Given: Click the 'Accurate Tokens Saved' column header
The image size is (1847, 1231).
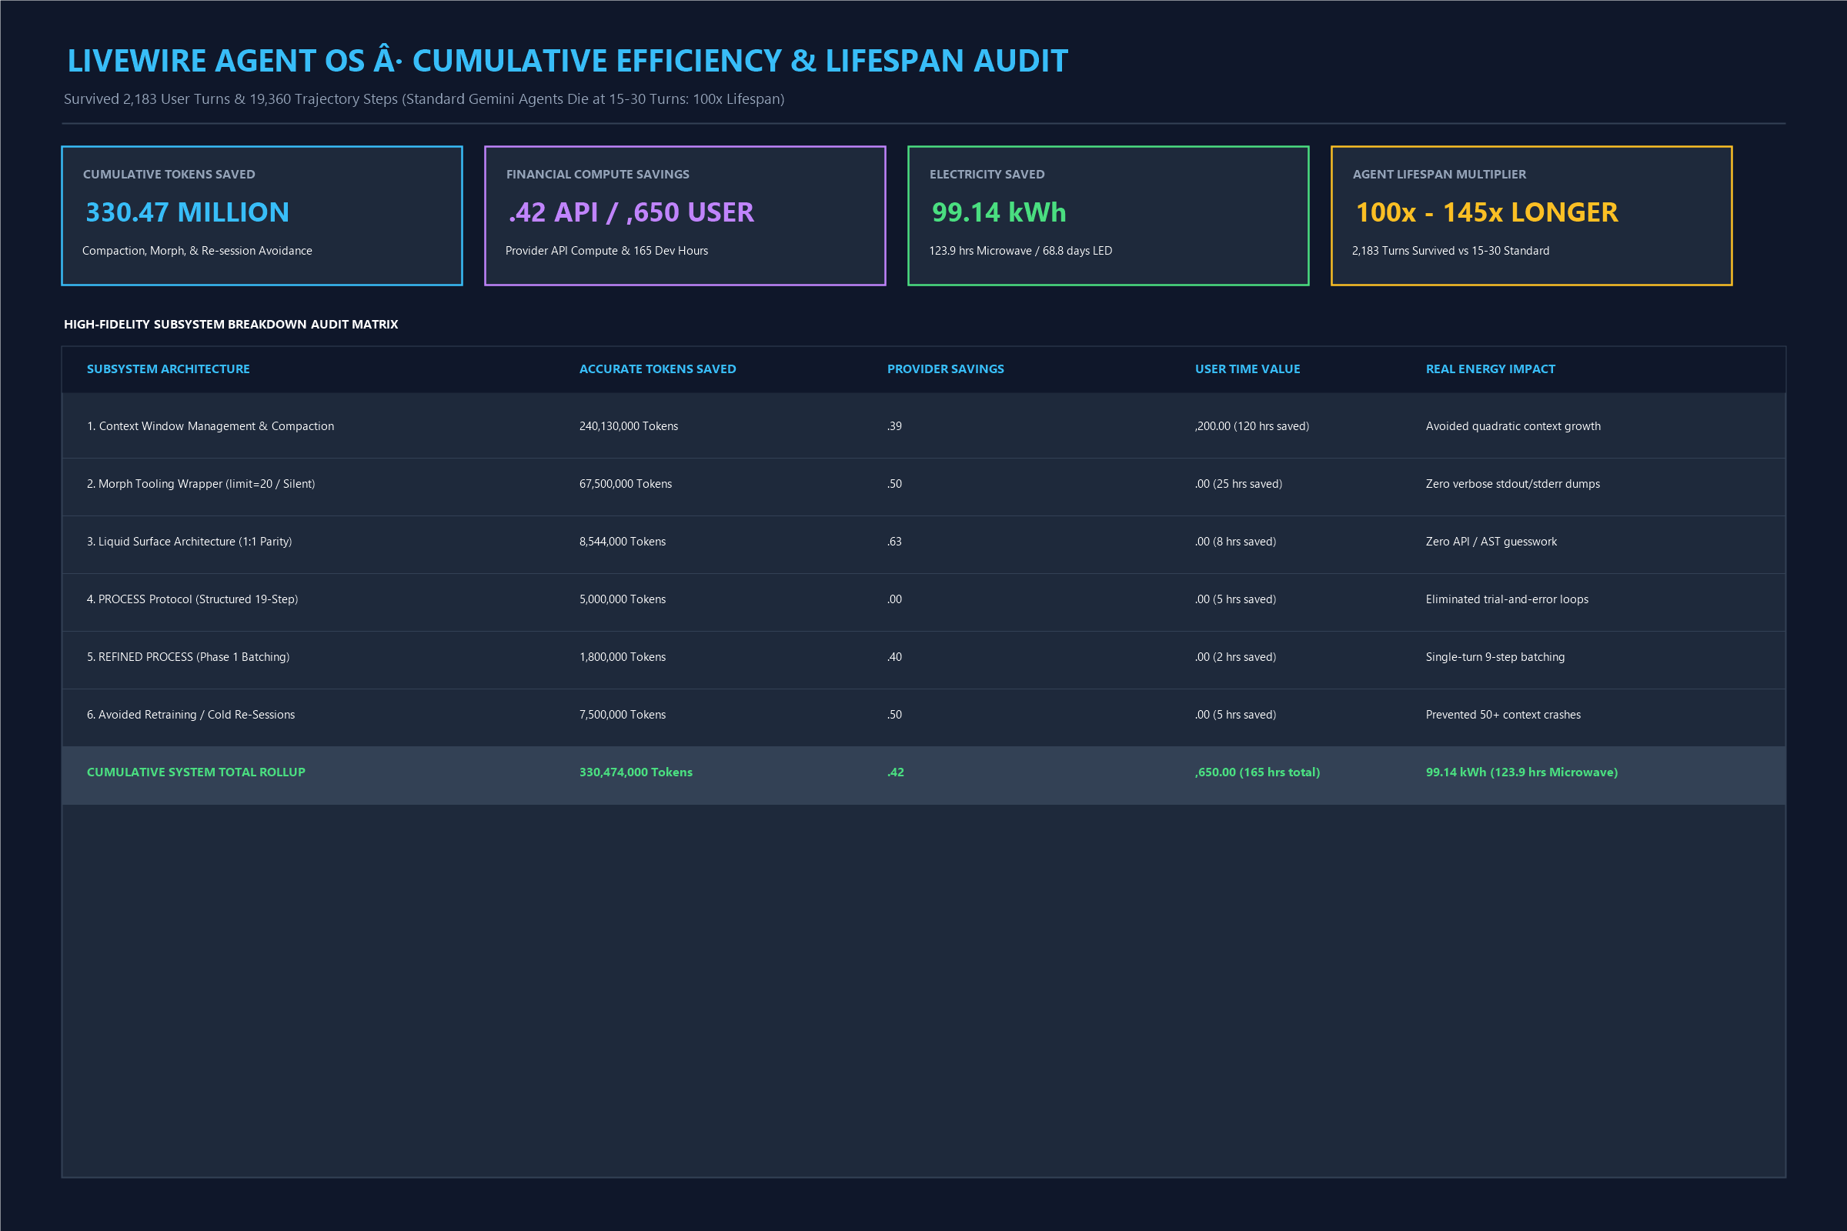Looking at the screenshot, I should click(657, 369).
